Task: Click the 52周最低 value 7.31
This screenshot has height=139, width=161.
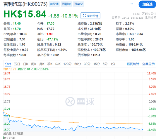Action: coord(22,39)
